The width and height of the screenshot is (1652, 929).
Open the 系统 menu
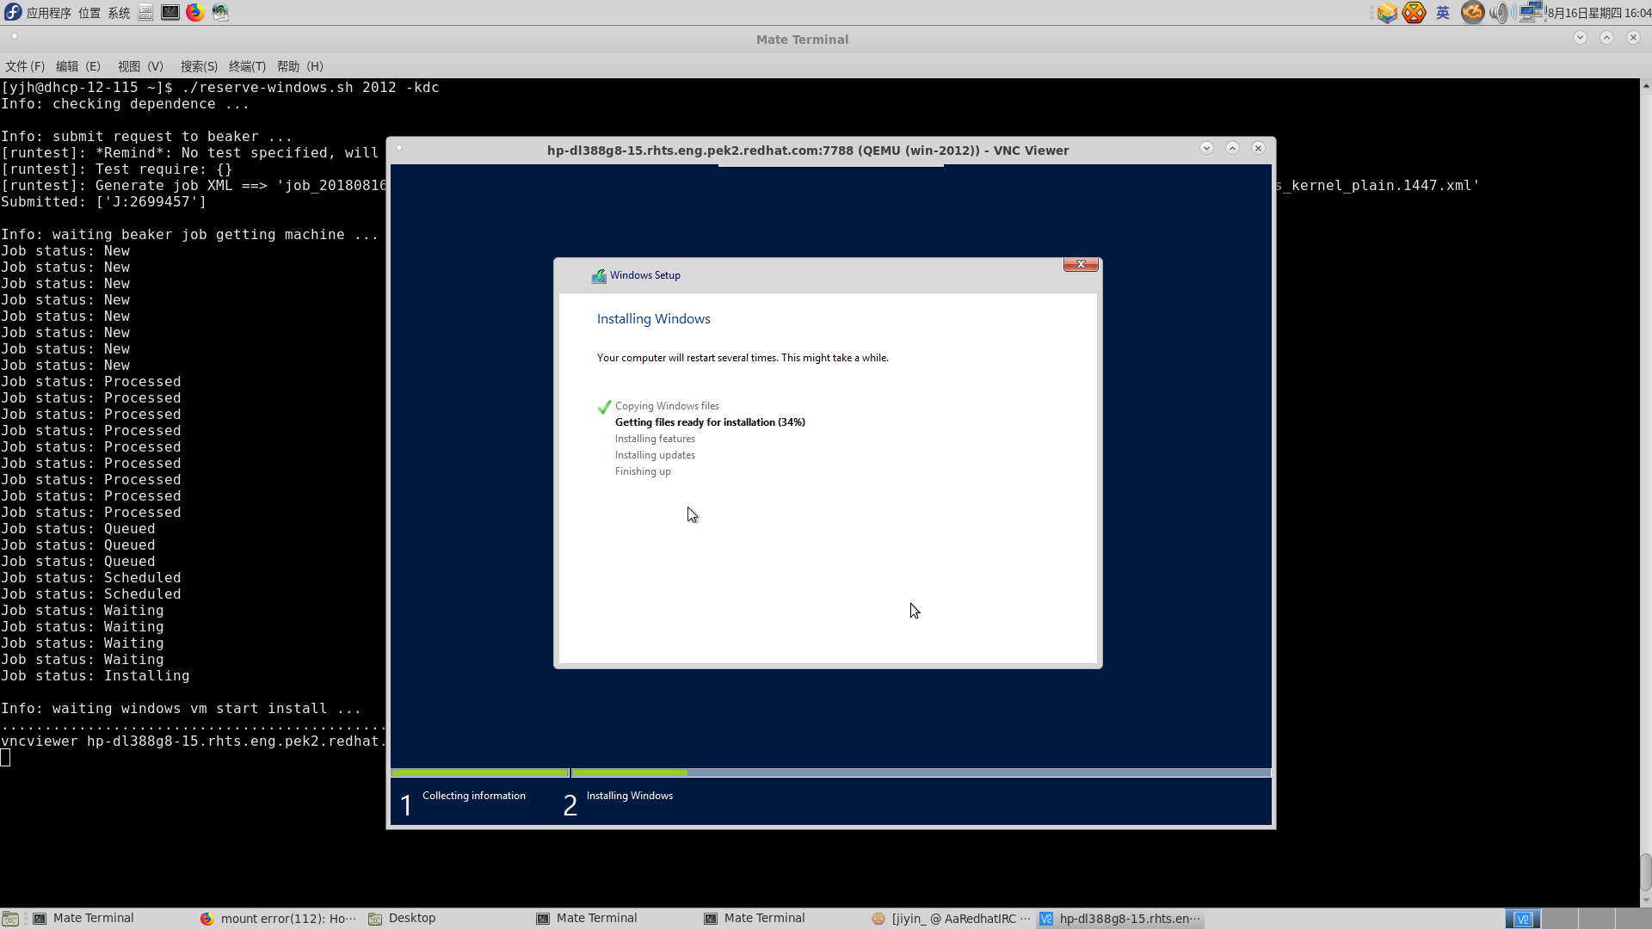coord(119,13)
